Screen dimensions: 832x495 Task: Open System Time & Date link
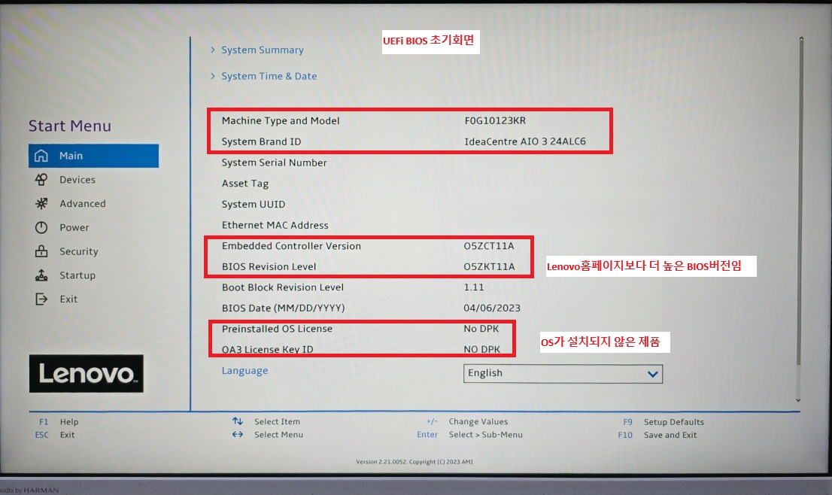coord(269,76)
